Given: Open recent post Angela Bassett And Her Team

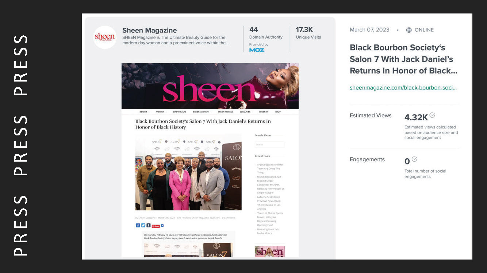Looking at the screenshot, I should coord(271,169).
